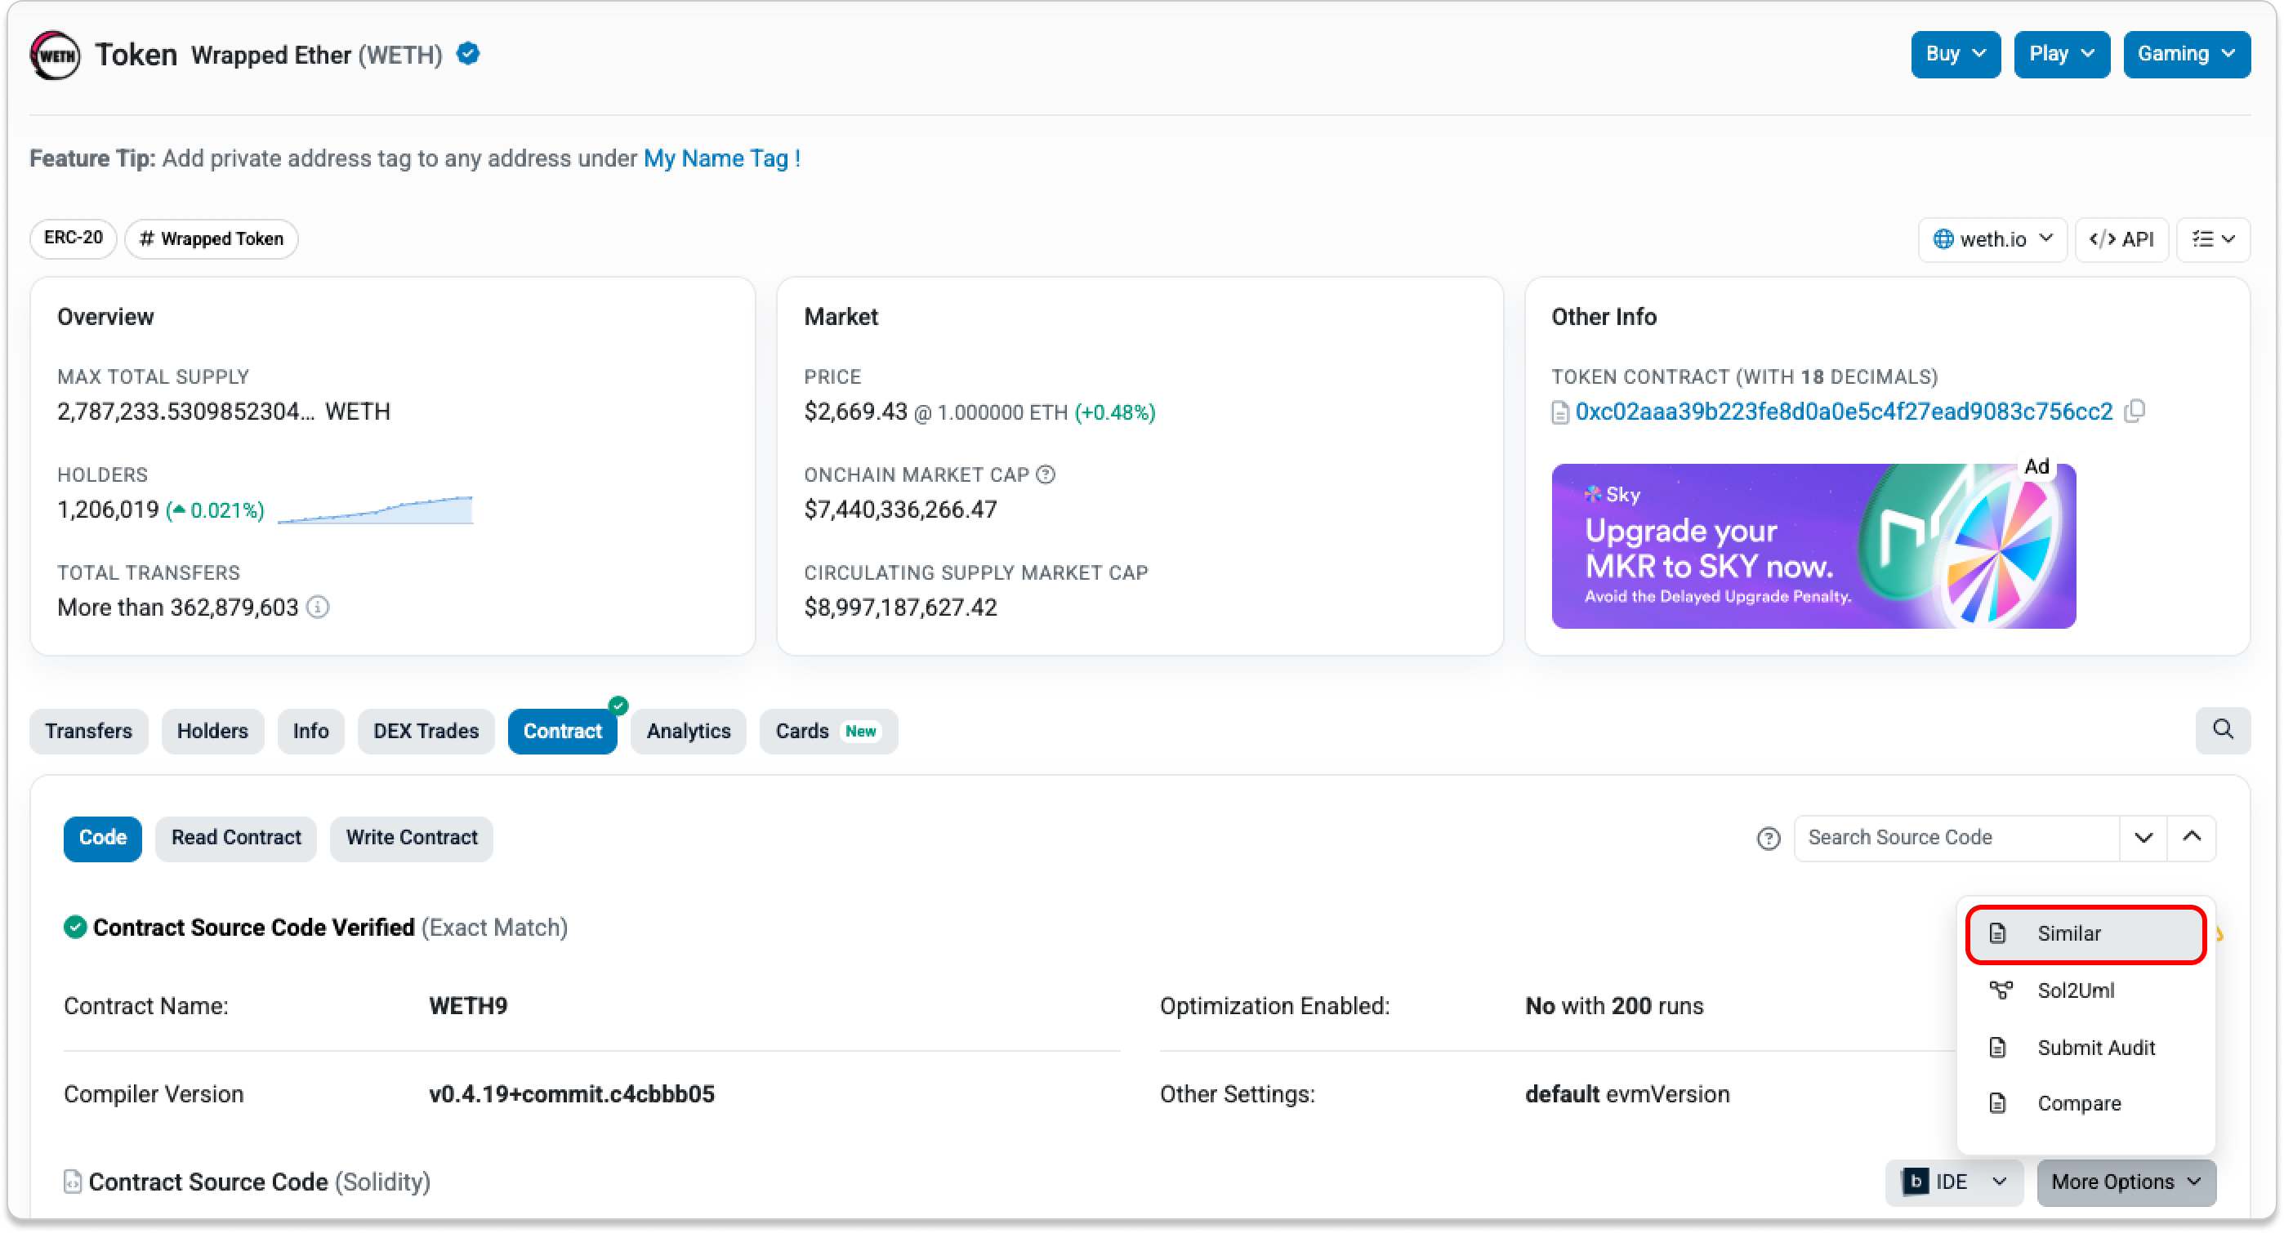Open the IDE dropdown

pos(1953,1182)
